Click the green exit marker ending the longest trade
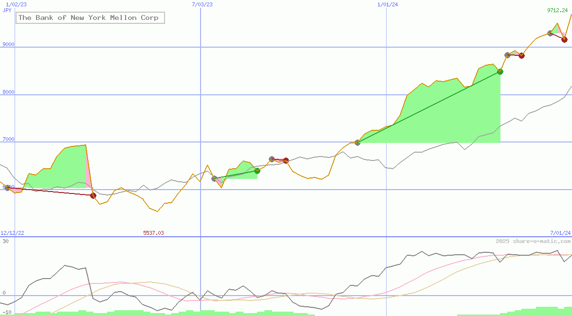This screenshot has height=316, width=572. point(500,72)
